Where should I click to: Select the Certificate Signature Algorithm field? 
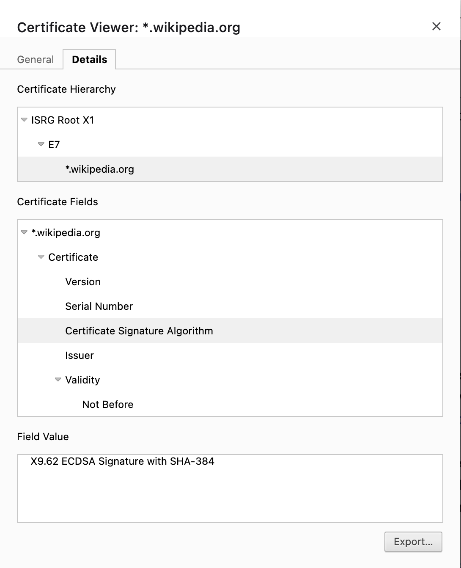click(139, 331)
